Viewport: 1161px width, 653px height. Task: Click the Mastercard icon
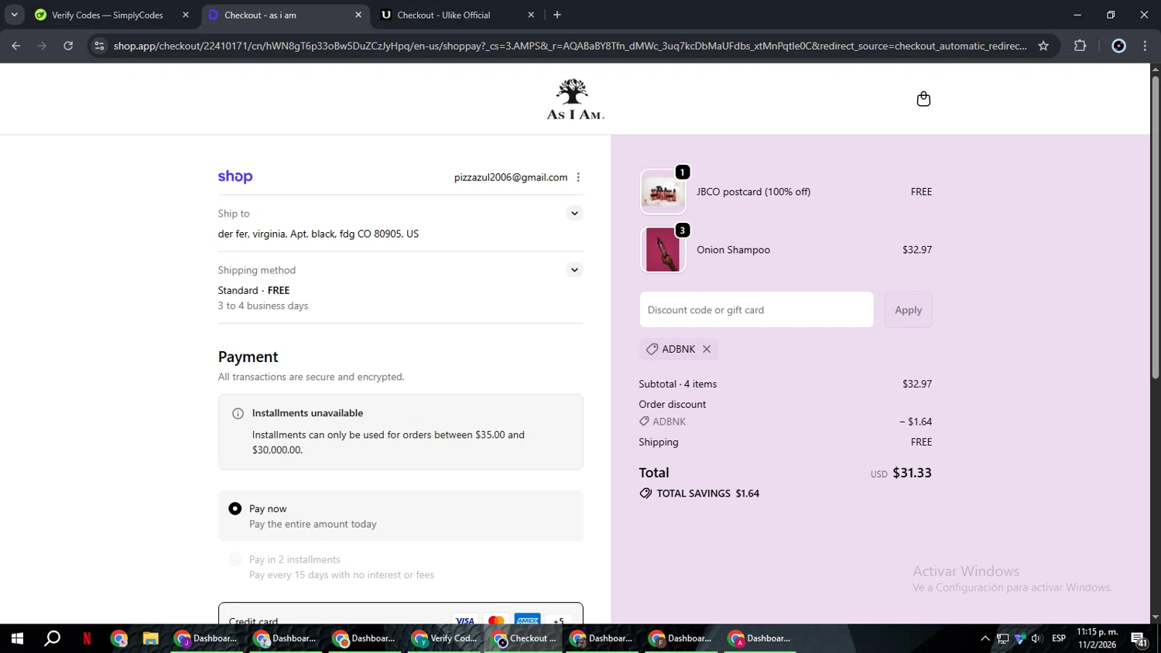[496, 621]
